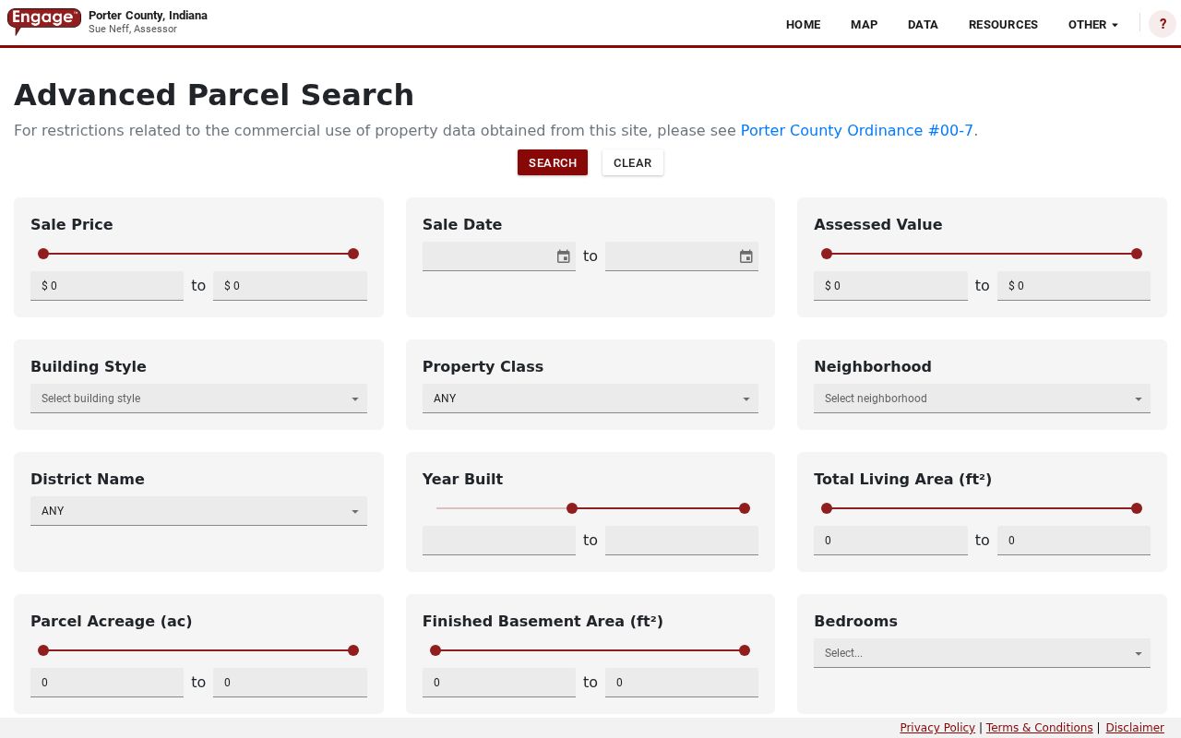This screenshot has width=1181, height=738.
Task: Focus the Total Living Area minimum input
Action: 890,541
